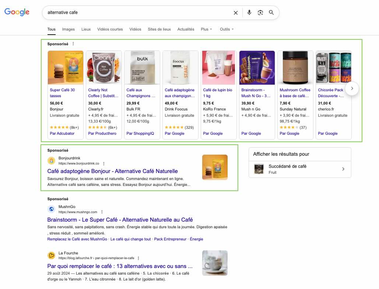Viewport: 379px width, 289px height.
Task: Open the Outils dropdown
Action: pyautogui.click(x=227, y=29)
